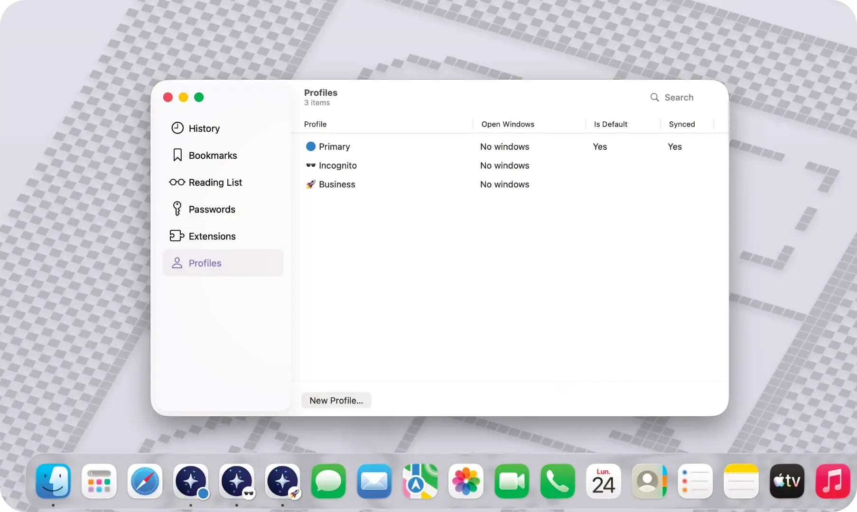Click the Search magnifier icon
Screen dimensions: 857x512
(655, 97)
